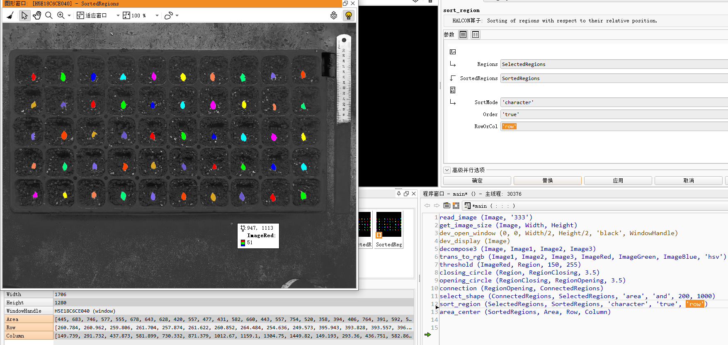This screenshot has width=728, height=345.
Task: Click the clear window broom icon
Action: coord(10,16)
